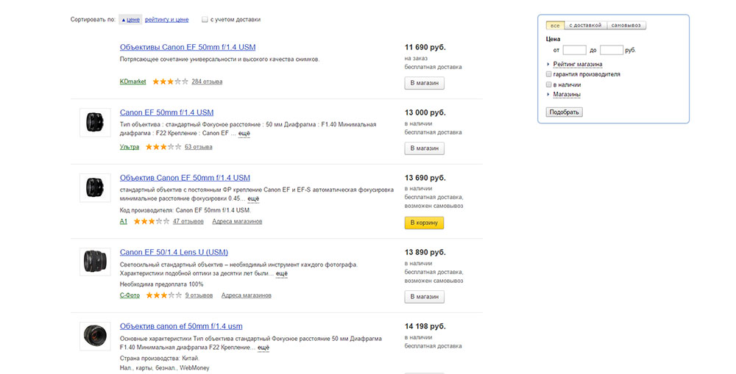The height and width of the screenshot is (374, 736).
Task: Select the 'все' filter tab
Action: [555, 25]
